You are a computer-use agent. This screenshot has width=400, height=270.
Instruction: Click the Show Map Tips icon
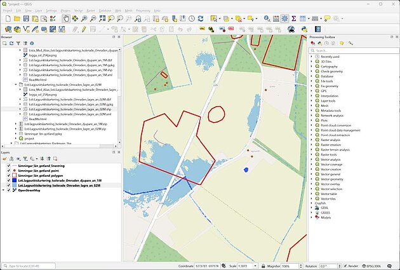pyautogui.click(x=327, y=18)
